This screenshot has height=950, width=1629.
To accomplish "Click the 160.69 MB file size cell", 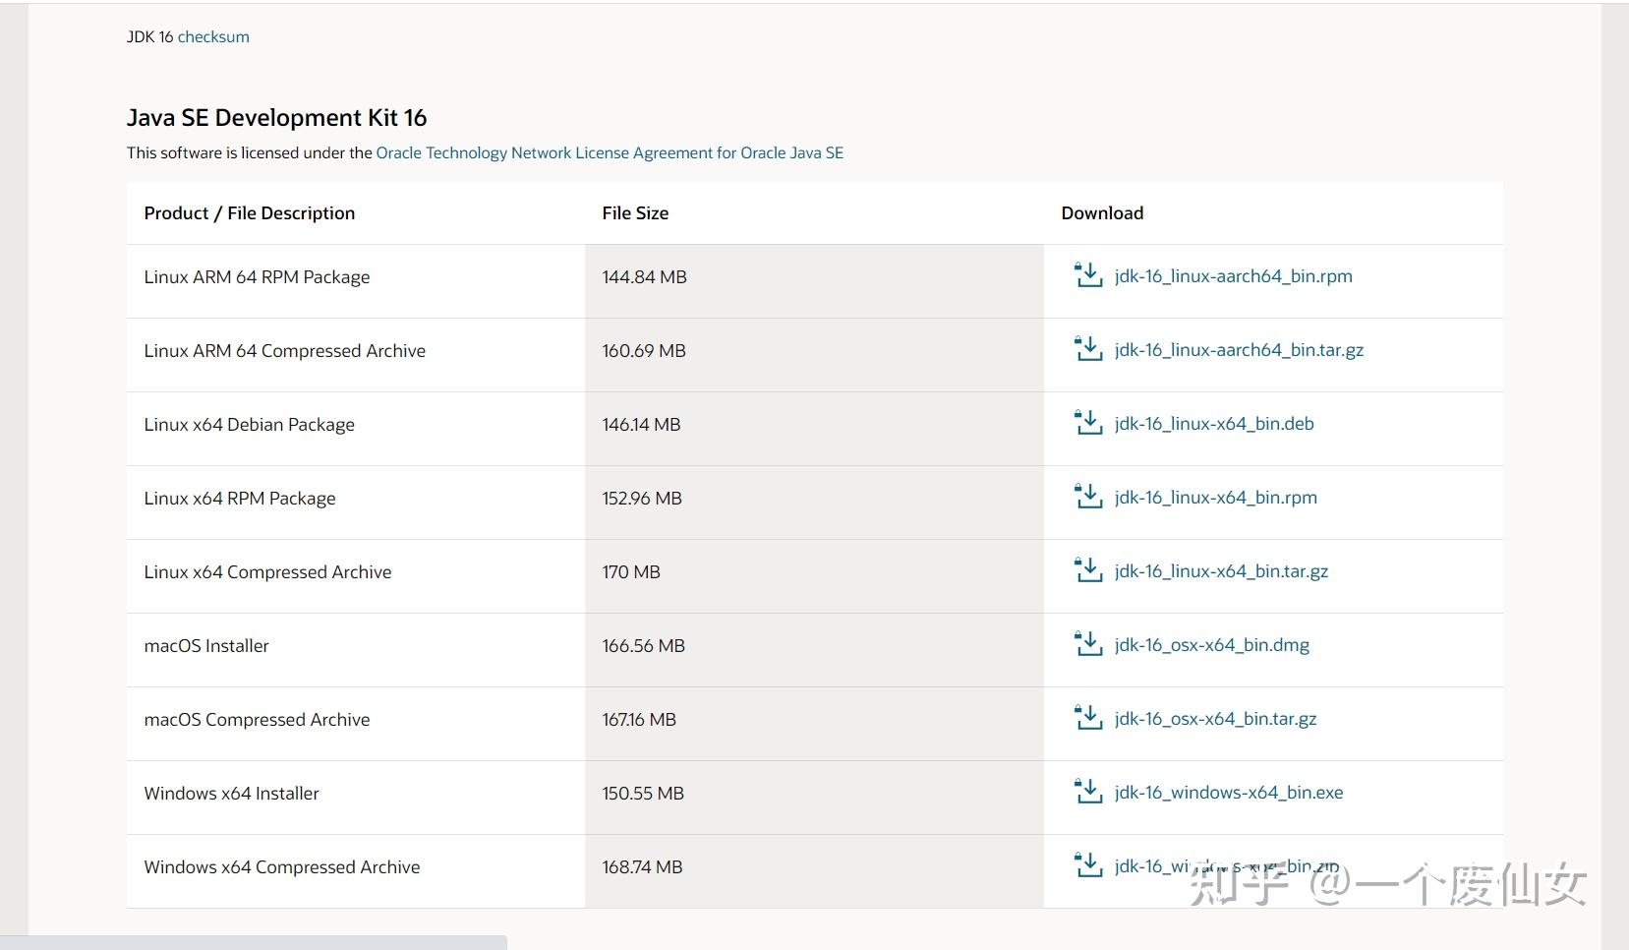I will (x=814, y=355).
